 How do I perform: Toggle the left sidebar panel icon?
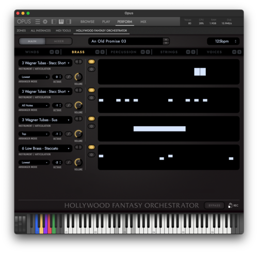[x=54, y=22]
